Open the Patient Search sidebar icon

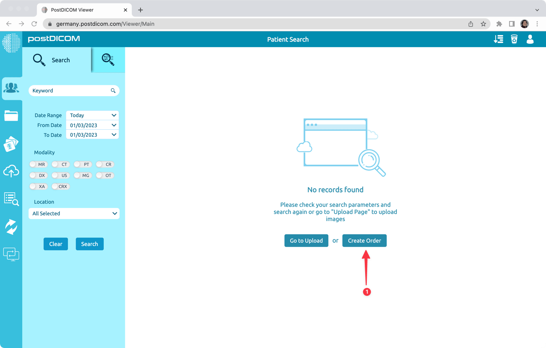point(11,88)
